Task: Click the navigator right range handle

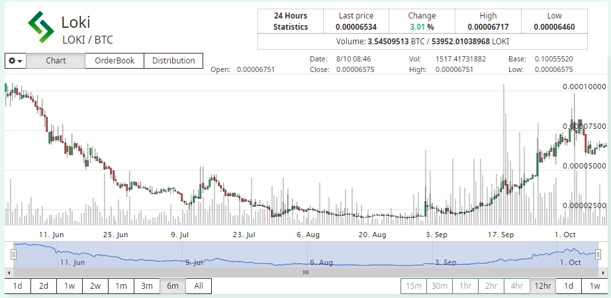Action: pos(598,254)
